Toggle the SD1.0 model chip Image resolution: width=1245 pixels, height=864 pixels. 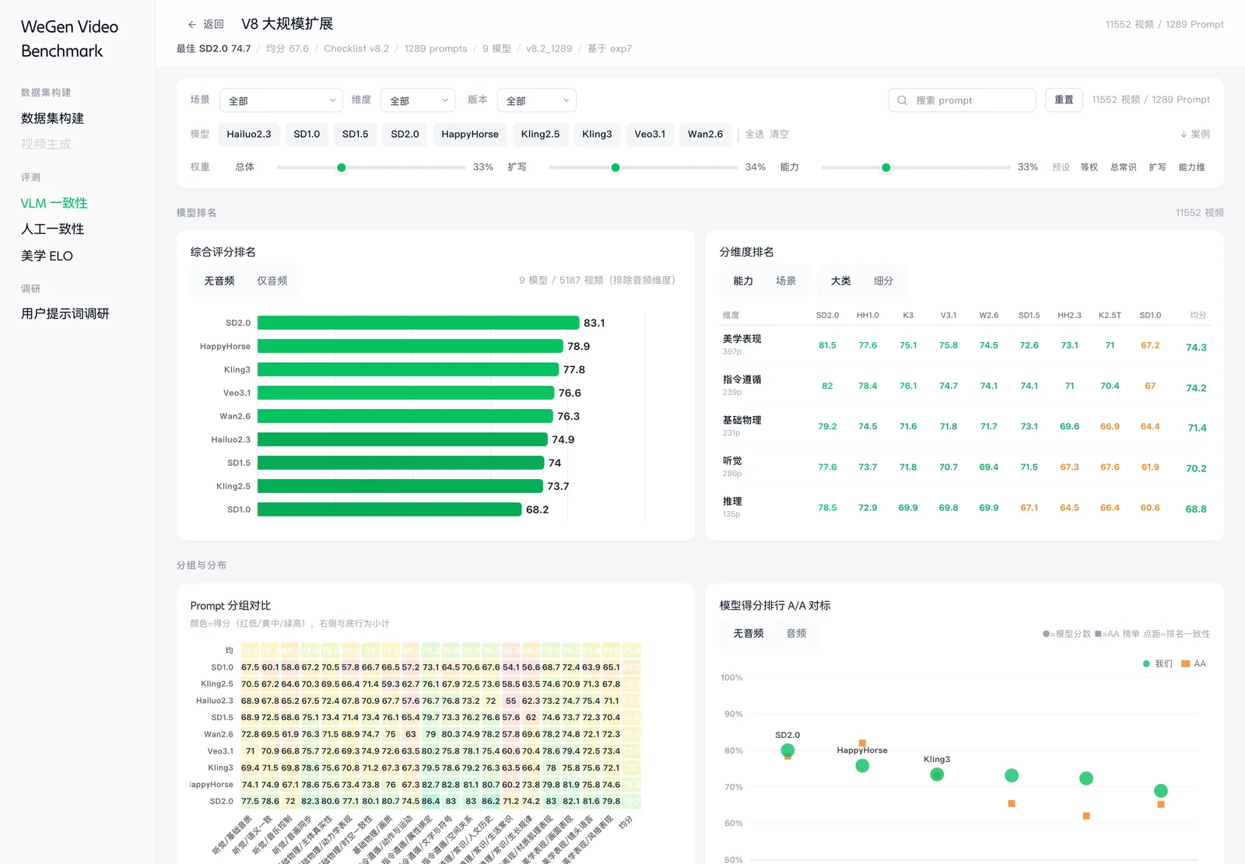(x=307, y=134)
